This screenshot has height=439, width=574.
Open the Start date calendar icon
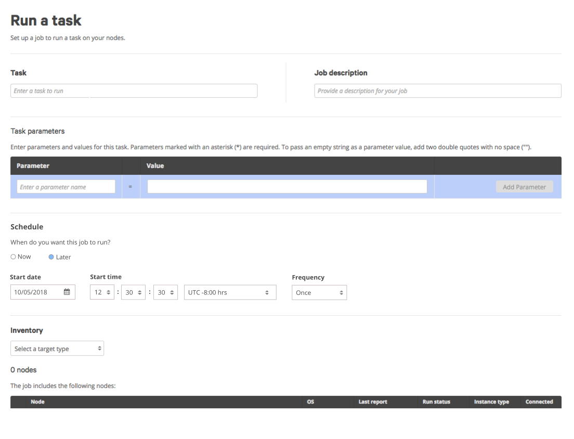pos(67,292)
